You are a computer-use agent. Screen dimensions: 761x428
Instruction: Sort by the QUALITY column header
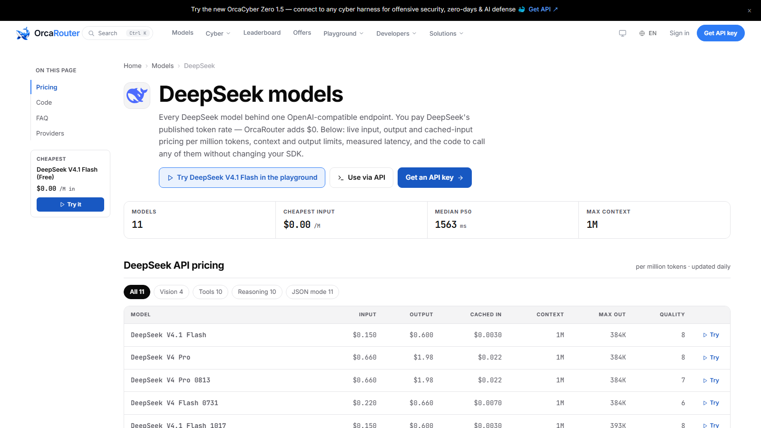tap(672, 315)
